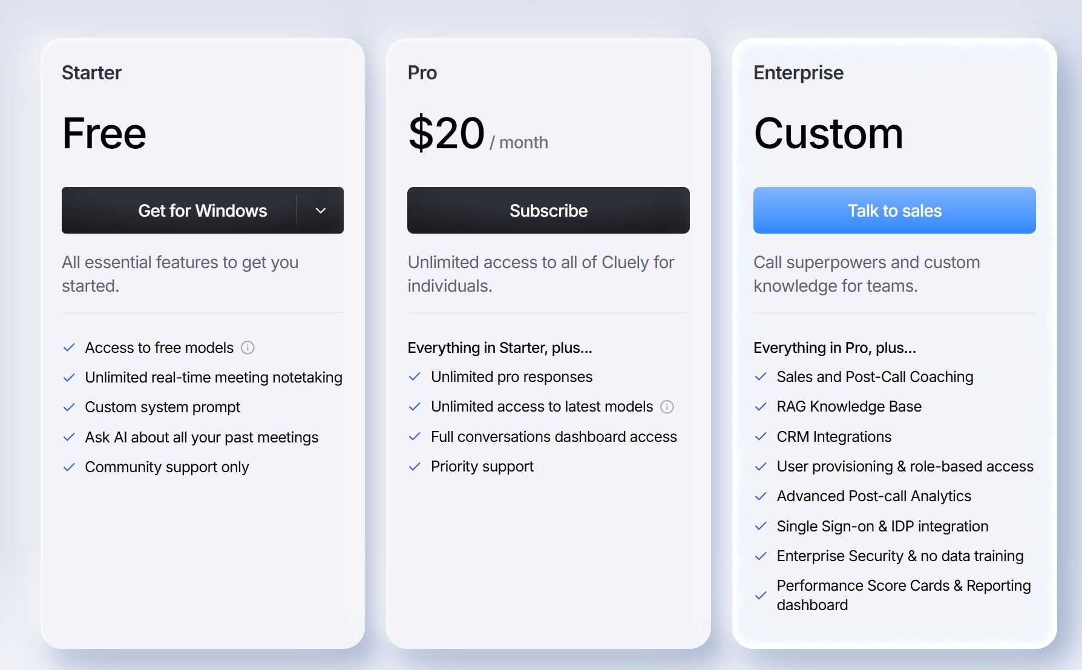Click checkmark next to Community support only
The height and width of the screenshot is (670, 1082).
[69, 467]
